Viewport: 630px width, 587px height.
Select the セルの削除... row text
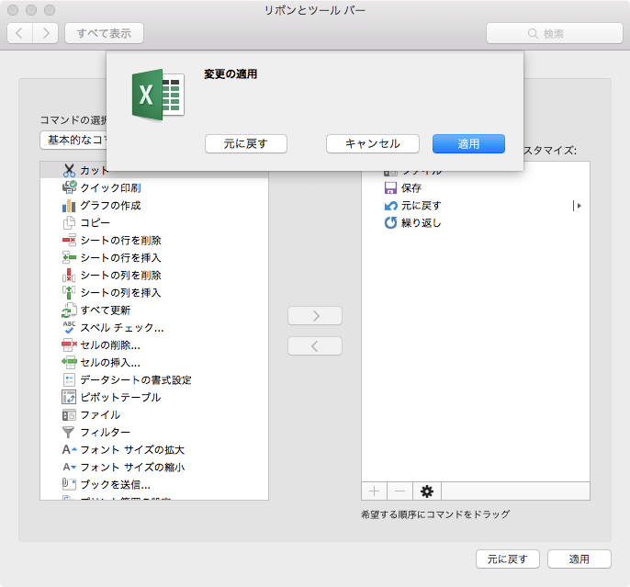110,345
